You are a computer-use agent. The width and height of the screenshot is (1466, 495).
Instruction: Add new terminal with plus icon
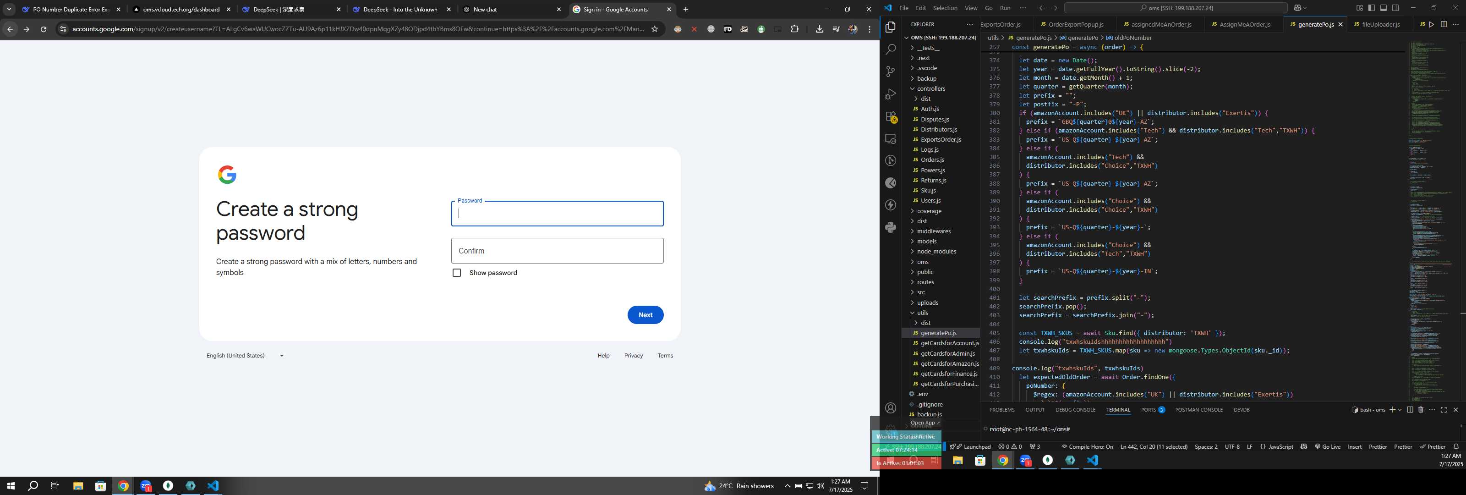1392,410
